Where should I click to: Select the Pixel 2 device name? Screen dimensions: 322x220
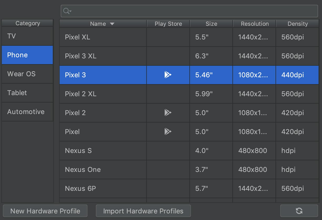click(75, 113)
